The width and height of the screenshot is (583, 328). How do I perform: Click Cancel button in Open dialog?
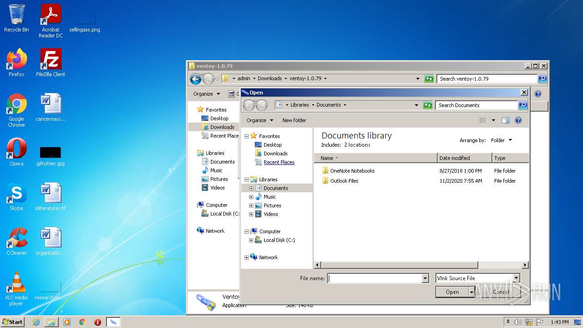(x=501, y=292)
